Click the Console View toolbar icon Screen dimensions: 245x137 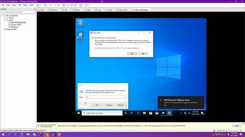point(81,5)
